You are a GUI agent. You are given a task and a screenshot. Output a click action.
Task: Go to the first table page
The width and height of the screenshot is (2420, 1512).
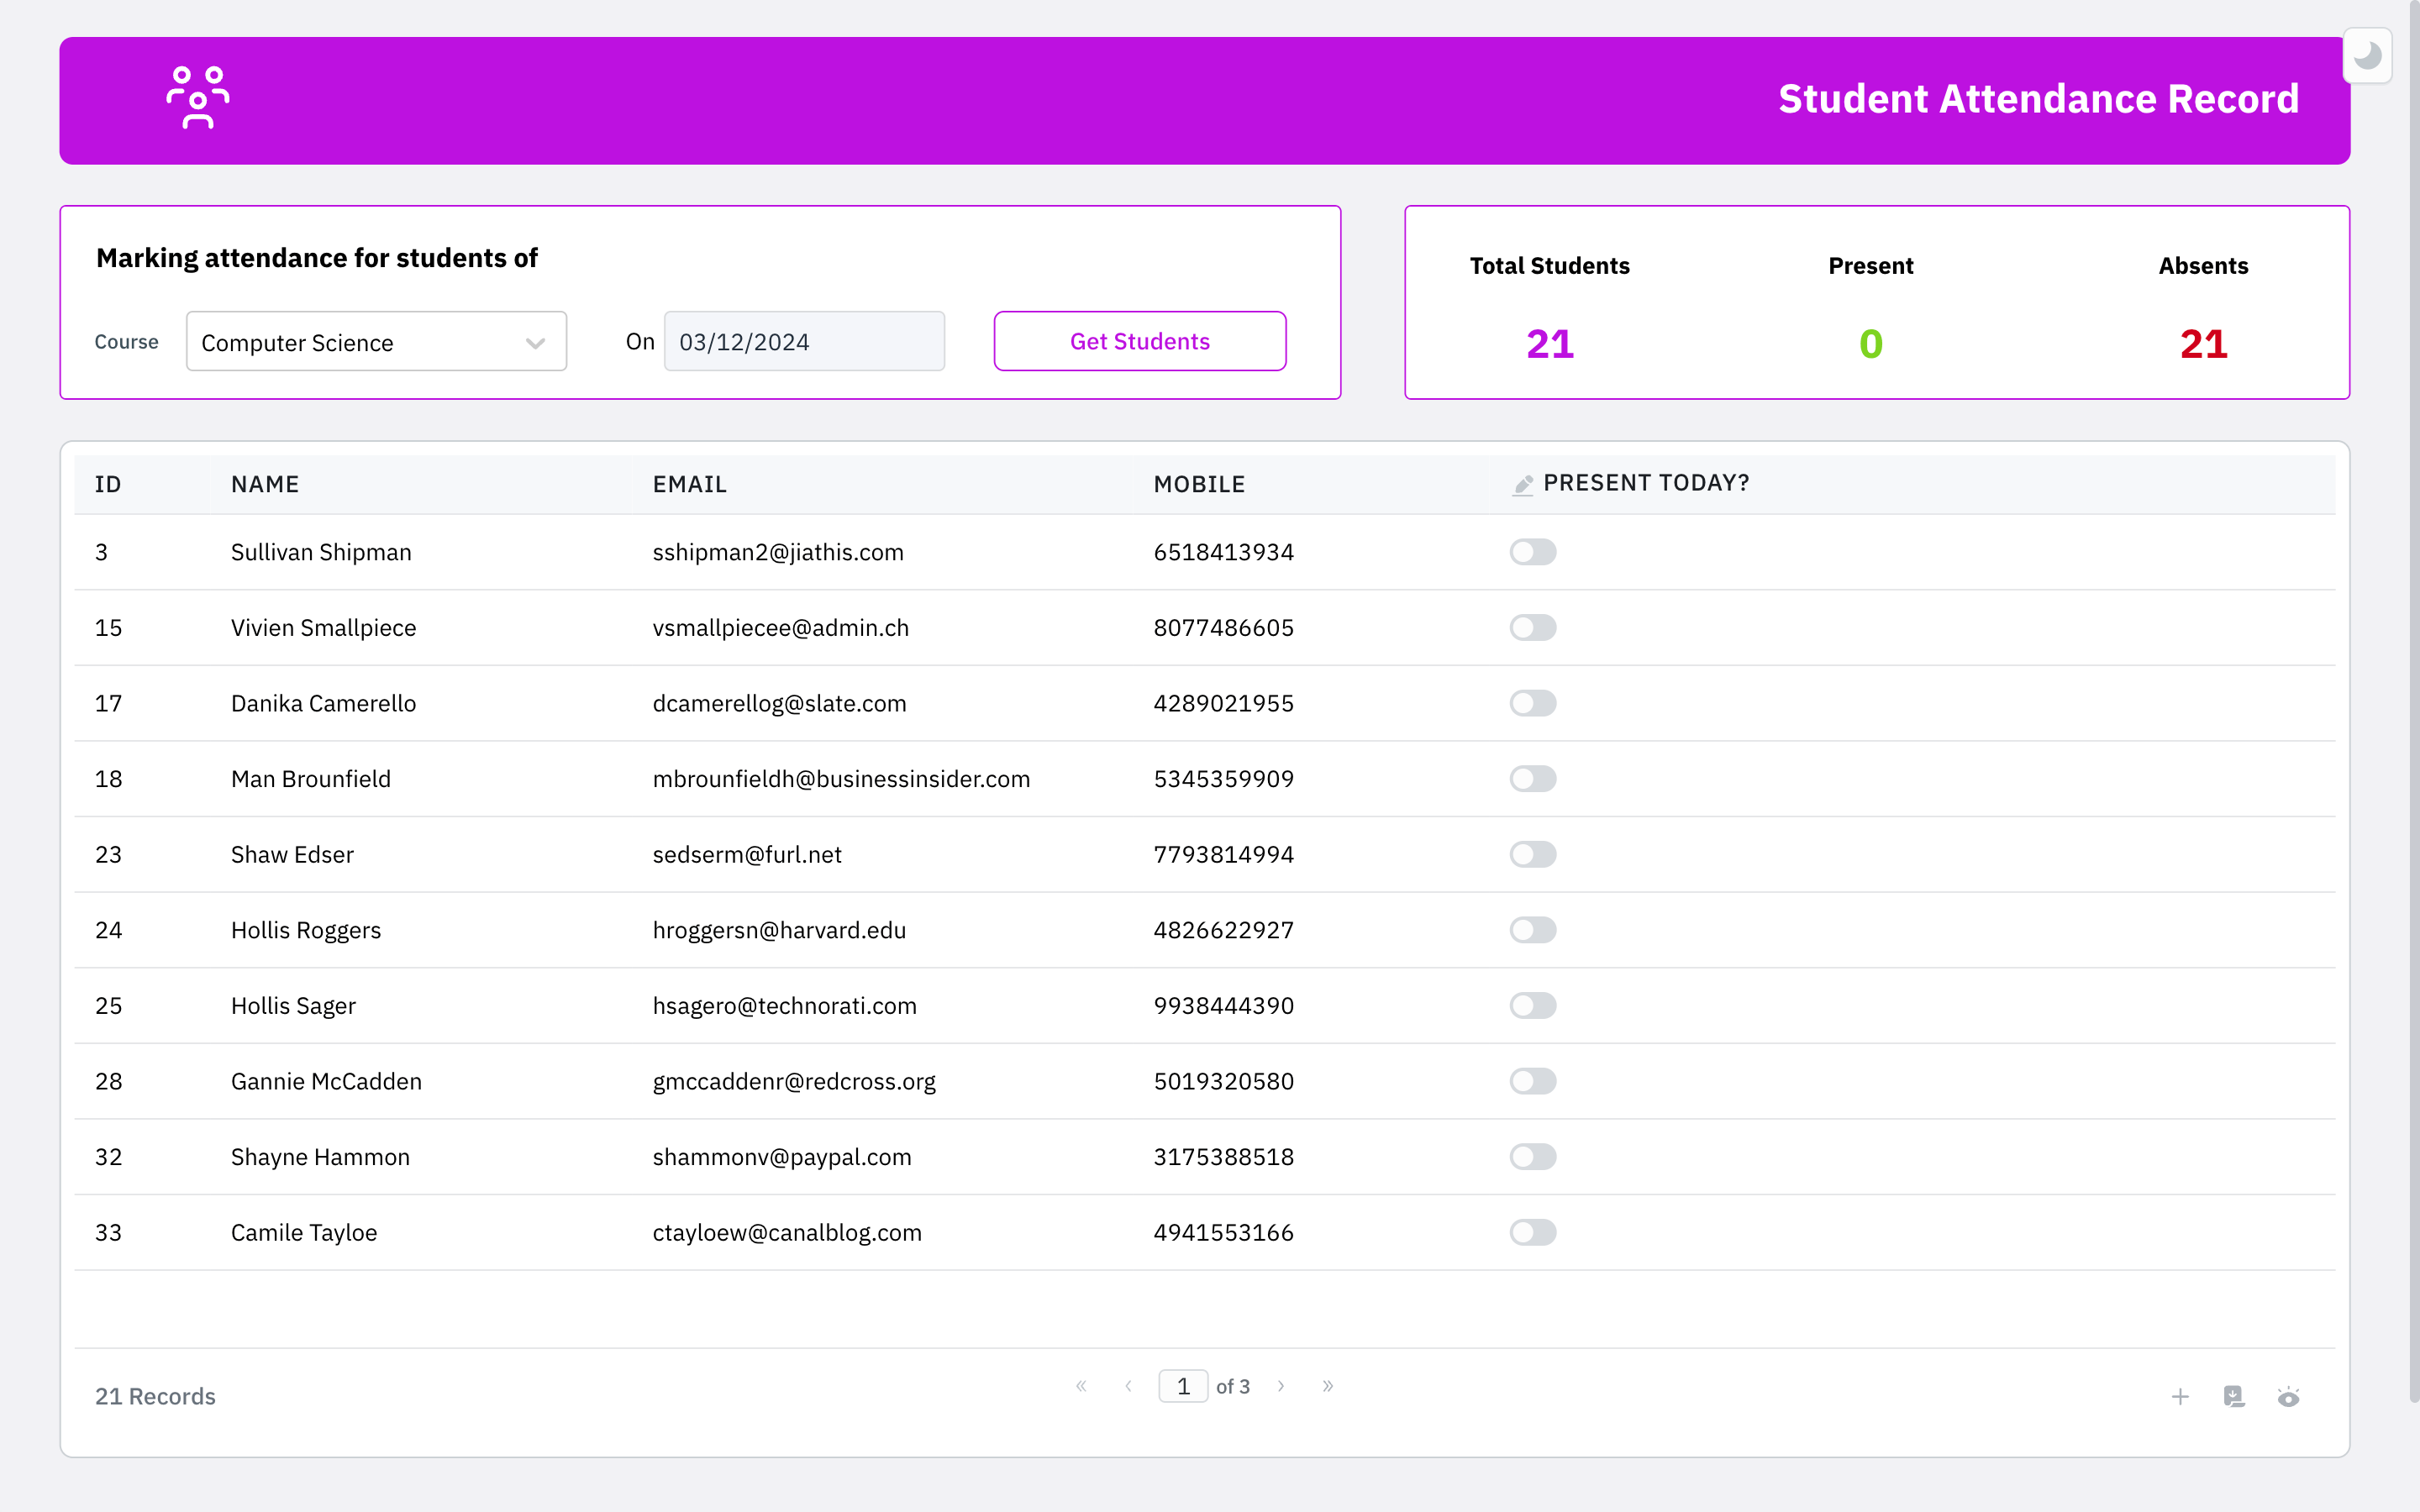tap(1081, 1386)
